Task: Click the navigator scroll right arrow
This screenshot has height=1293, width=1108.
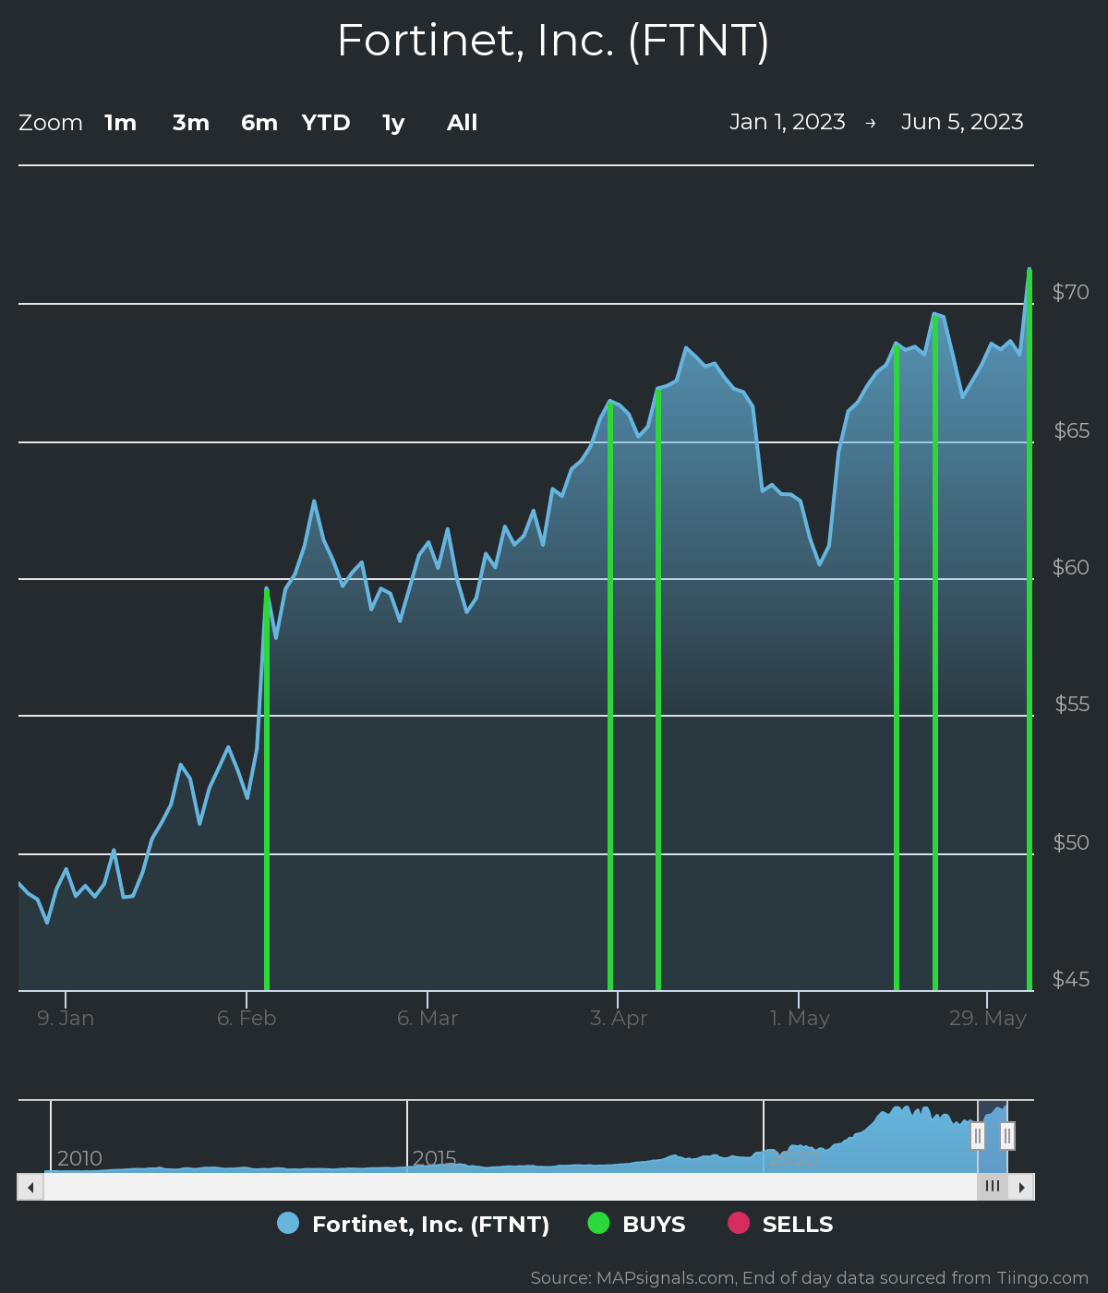Action: point(1021,1187)
